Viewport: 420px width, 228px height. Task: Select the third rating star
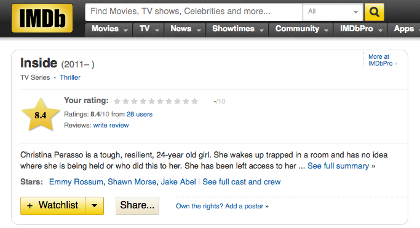(x=134, y=101)
